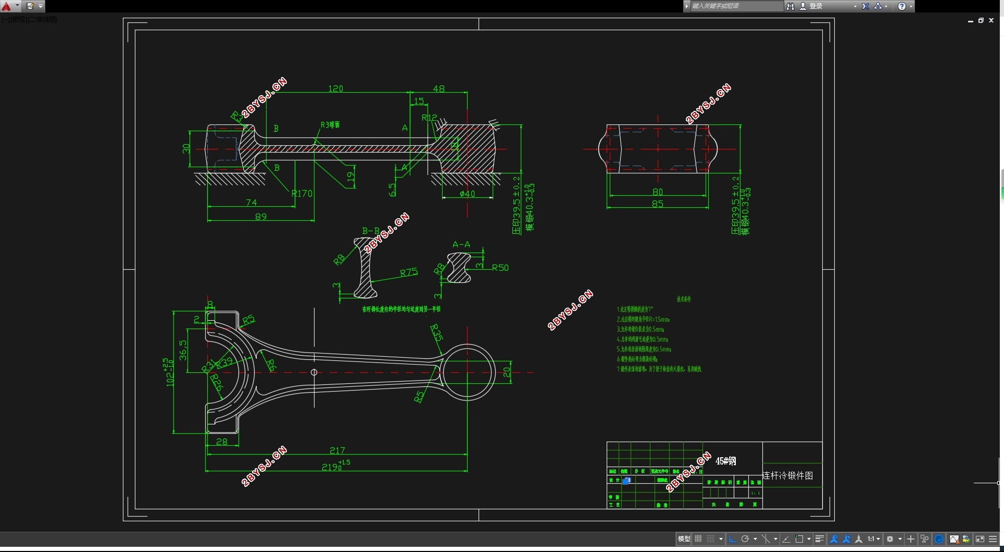Click the clean screen icon
The image size is (1004, 552).
pos(981,538)
